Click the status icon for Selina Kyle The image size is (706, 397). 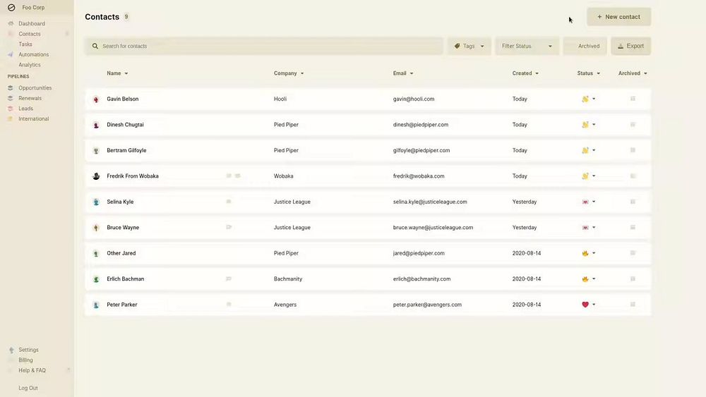[585, 202]
